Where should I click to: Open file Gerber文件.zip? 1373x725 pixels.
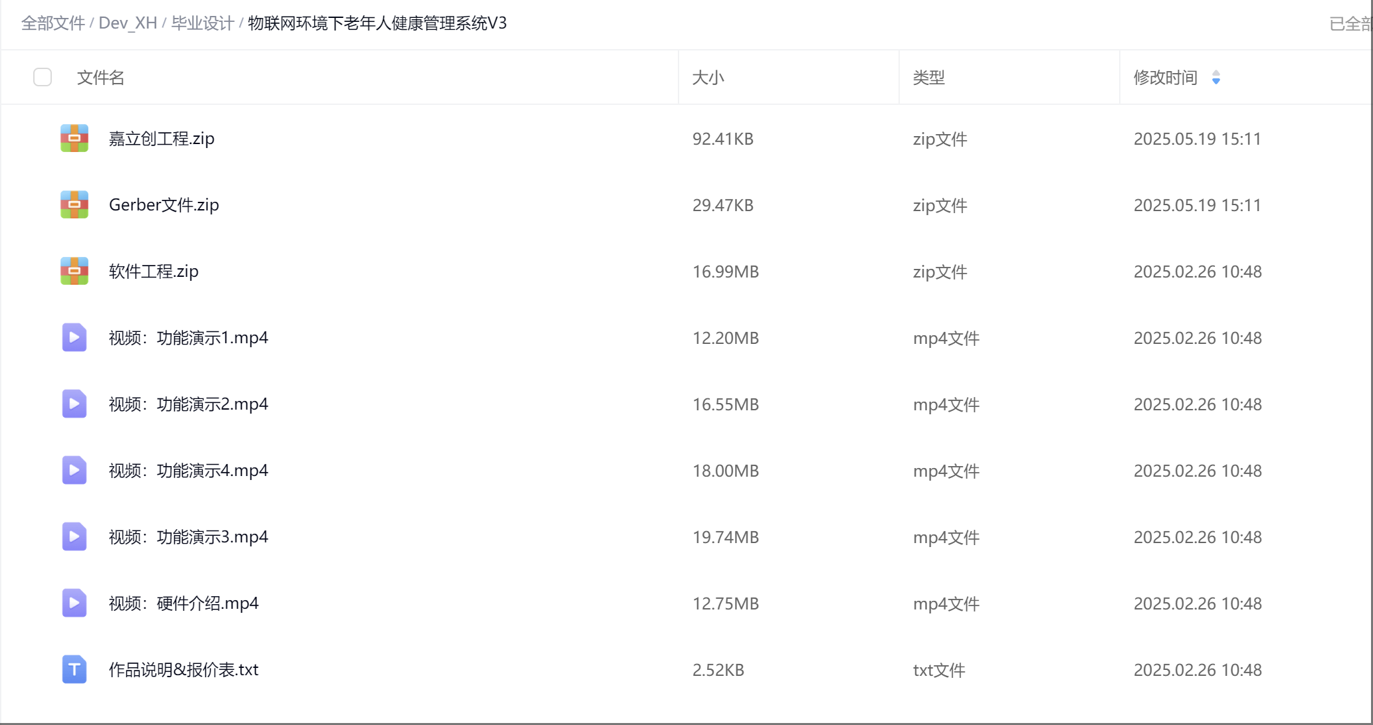tap(164, 205)
